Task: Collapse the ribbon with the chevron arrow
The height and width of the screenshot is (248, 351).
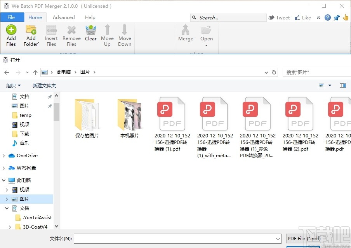Action: pyautogui.click(x=318, y=17)
